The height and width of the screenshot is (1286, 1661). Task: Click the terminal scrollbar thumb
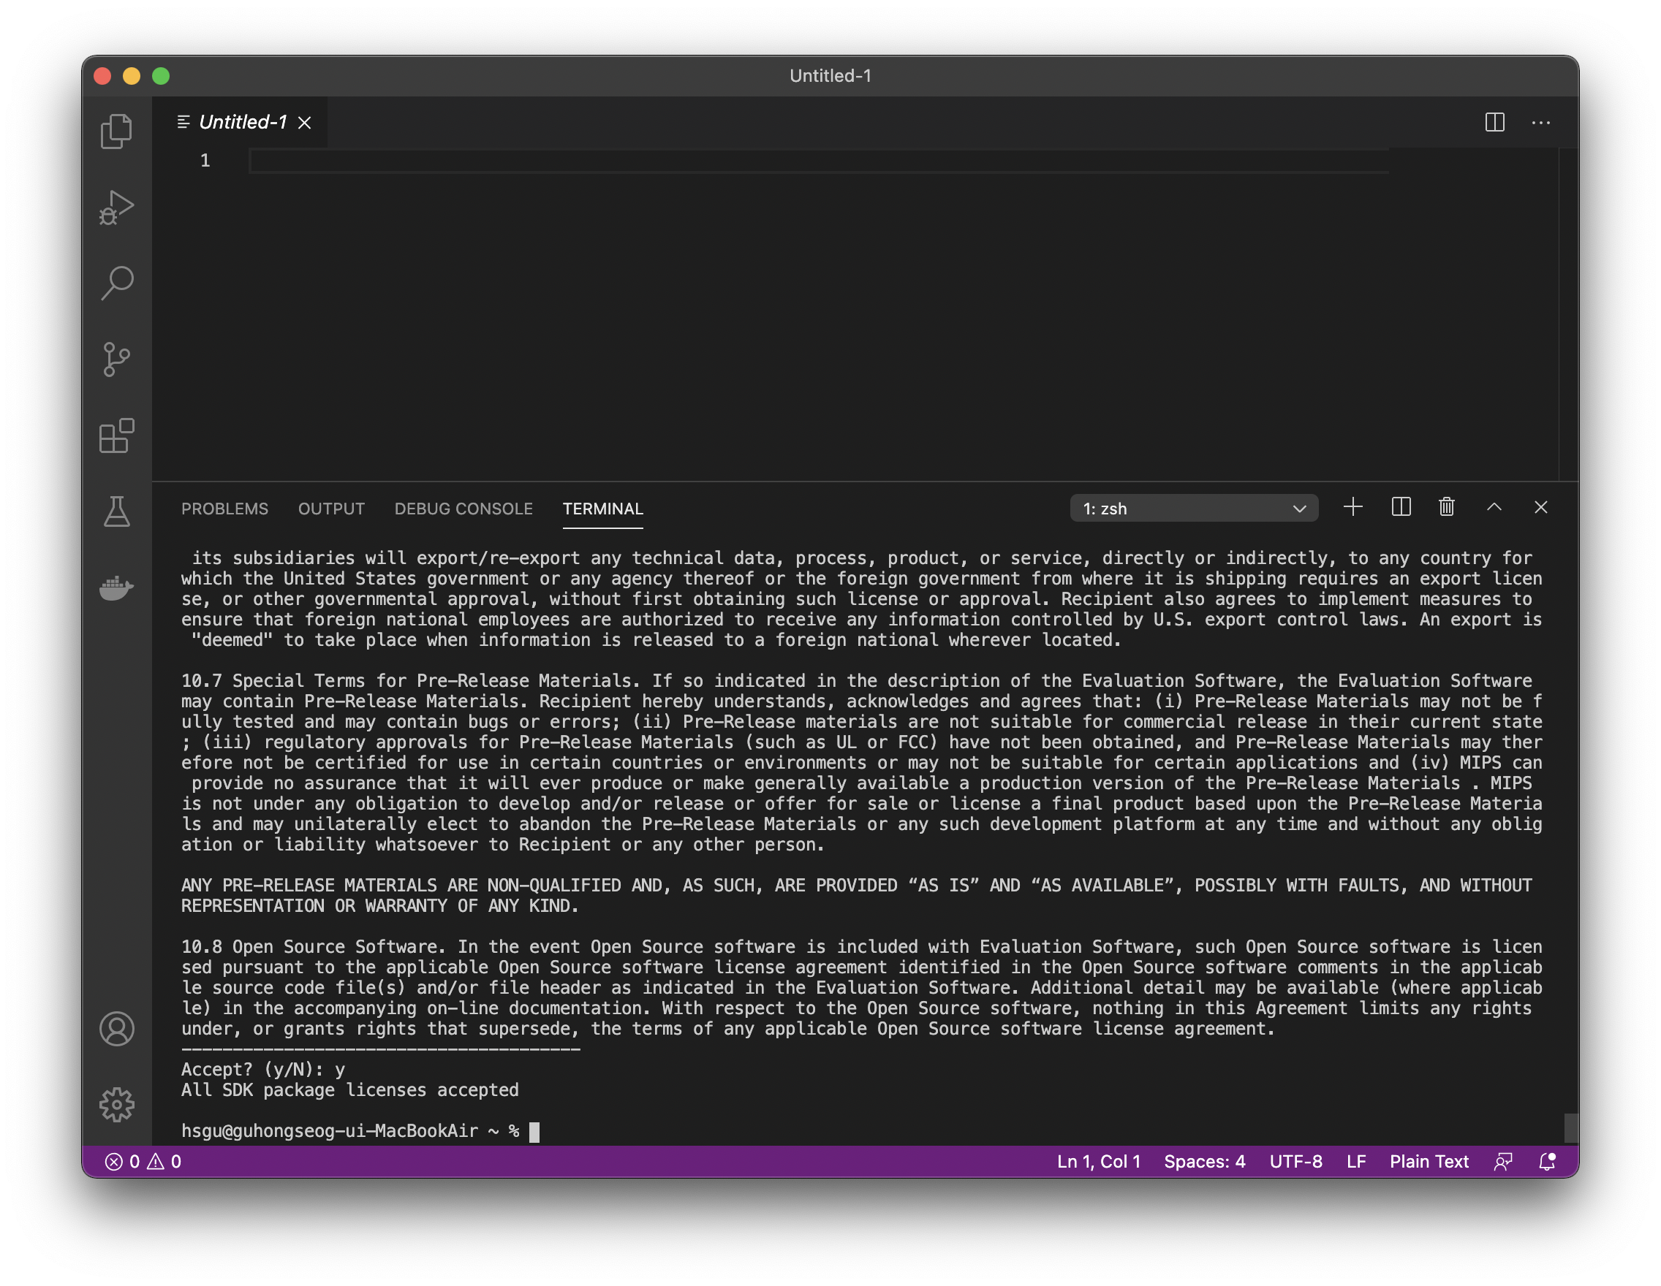(x=1570, y=1127)
